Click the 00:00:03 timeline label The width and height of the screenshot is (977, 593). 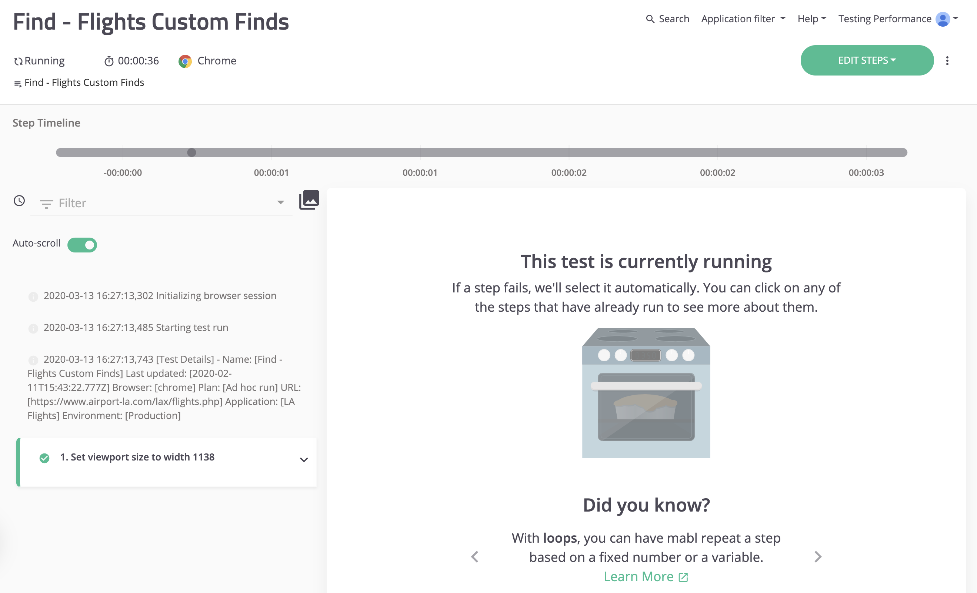coord(866,173)
